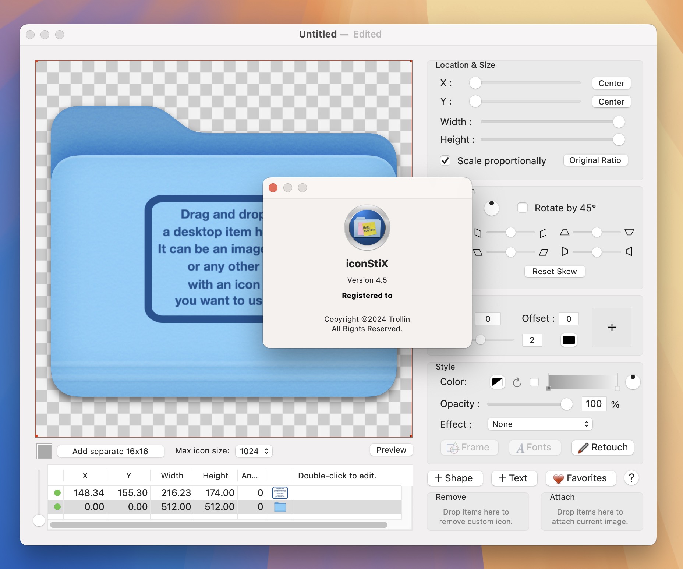The width and height of the screenshot is (683, 569).
Task: Click the Y location slider knob
Action: tap(475, 101)
